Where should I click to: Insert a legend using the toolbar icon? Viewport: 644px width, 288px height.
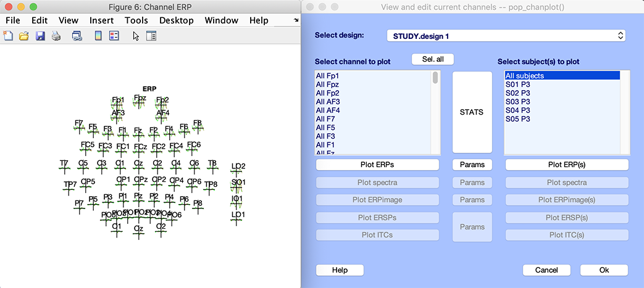(114, 36)
